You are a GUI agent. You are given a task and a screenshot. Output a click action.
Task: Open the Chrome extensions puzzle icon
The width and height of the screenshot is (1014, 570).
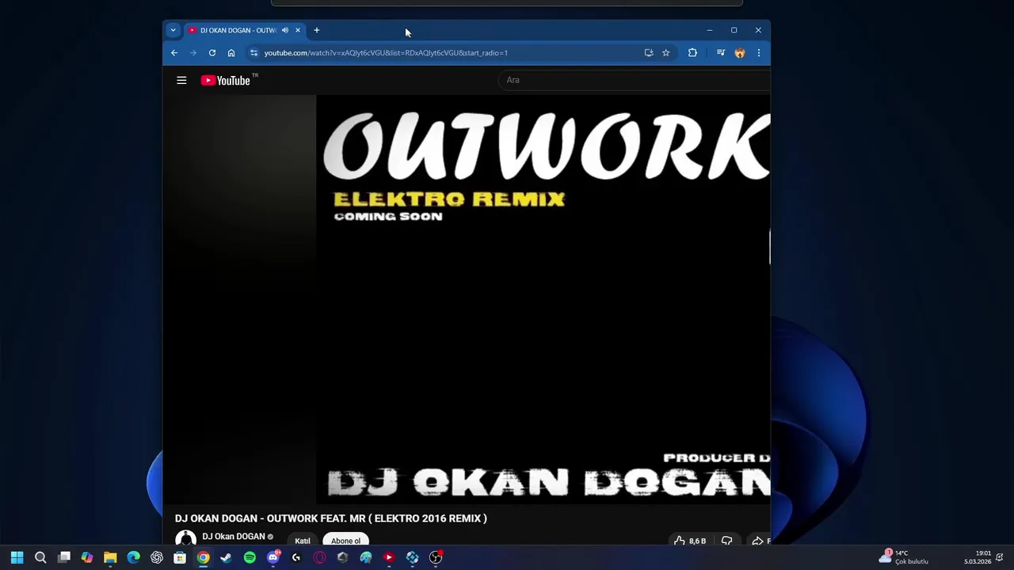point(692,53)
